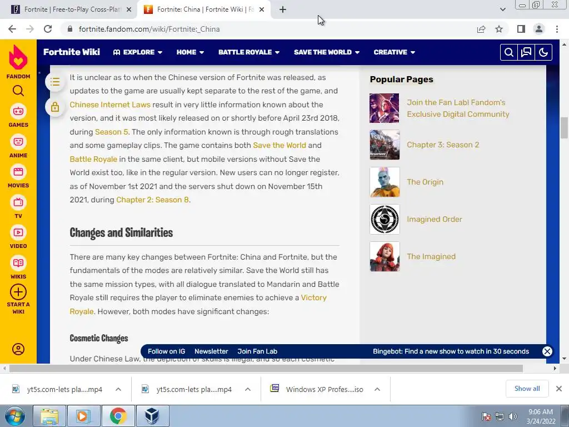Reload the page with refresh icon
The image size is (569, 427).
48,29
